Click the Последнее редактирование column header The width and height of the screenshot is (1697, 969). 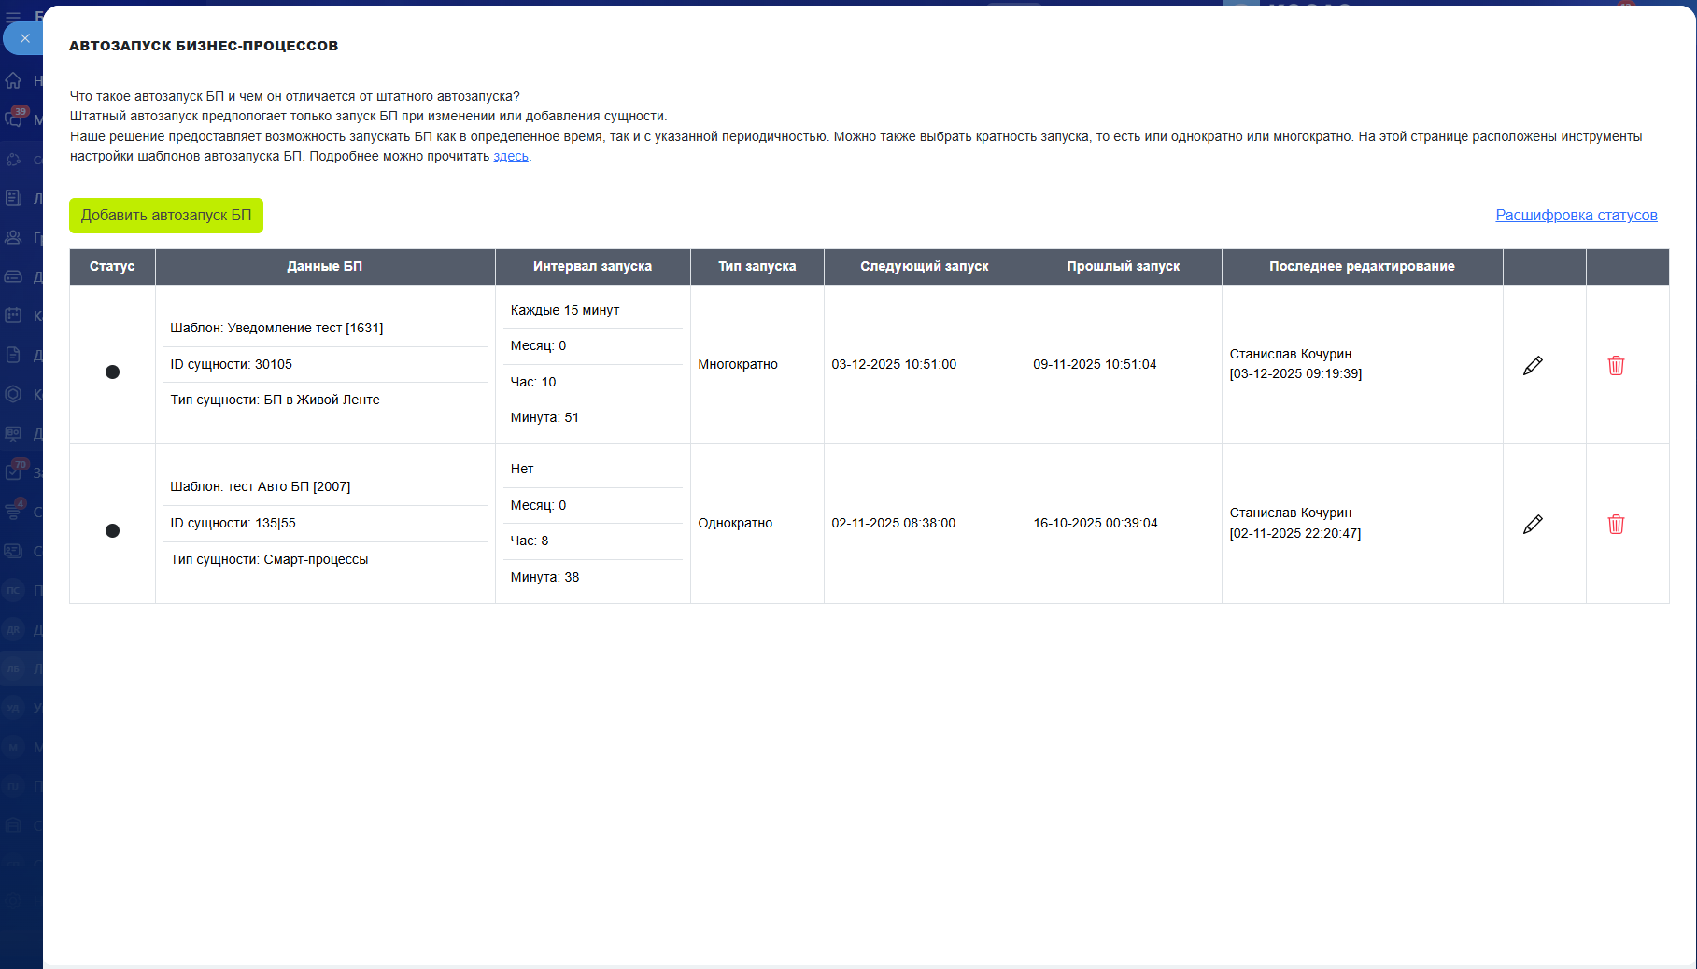(x=1362, y=266)
